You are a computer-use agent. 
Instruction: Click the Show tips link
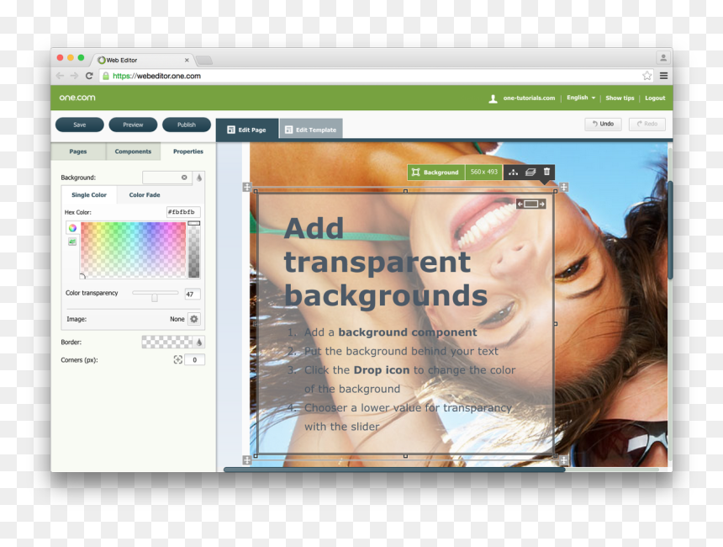coord(620,98)
